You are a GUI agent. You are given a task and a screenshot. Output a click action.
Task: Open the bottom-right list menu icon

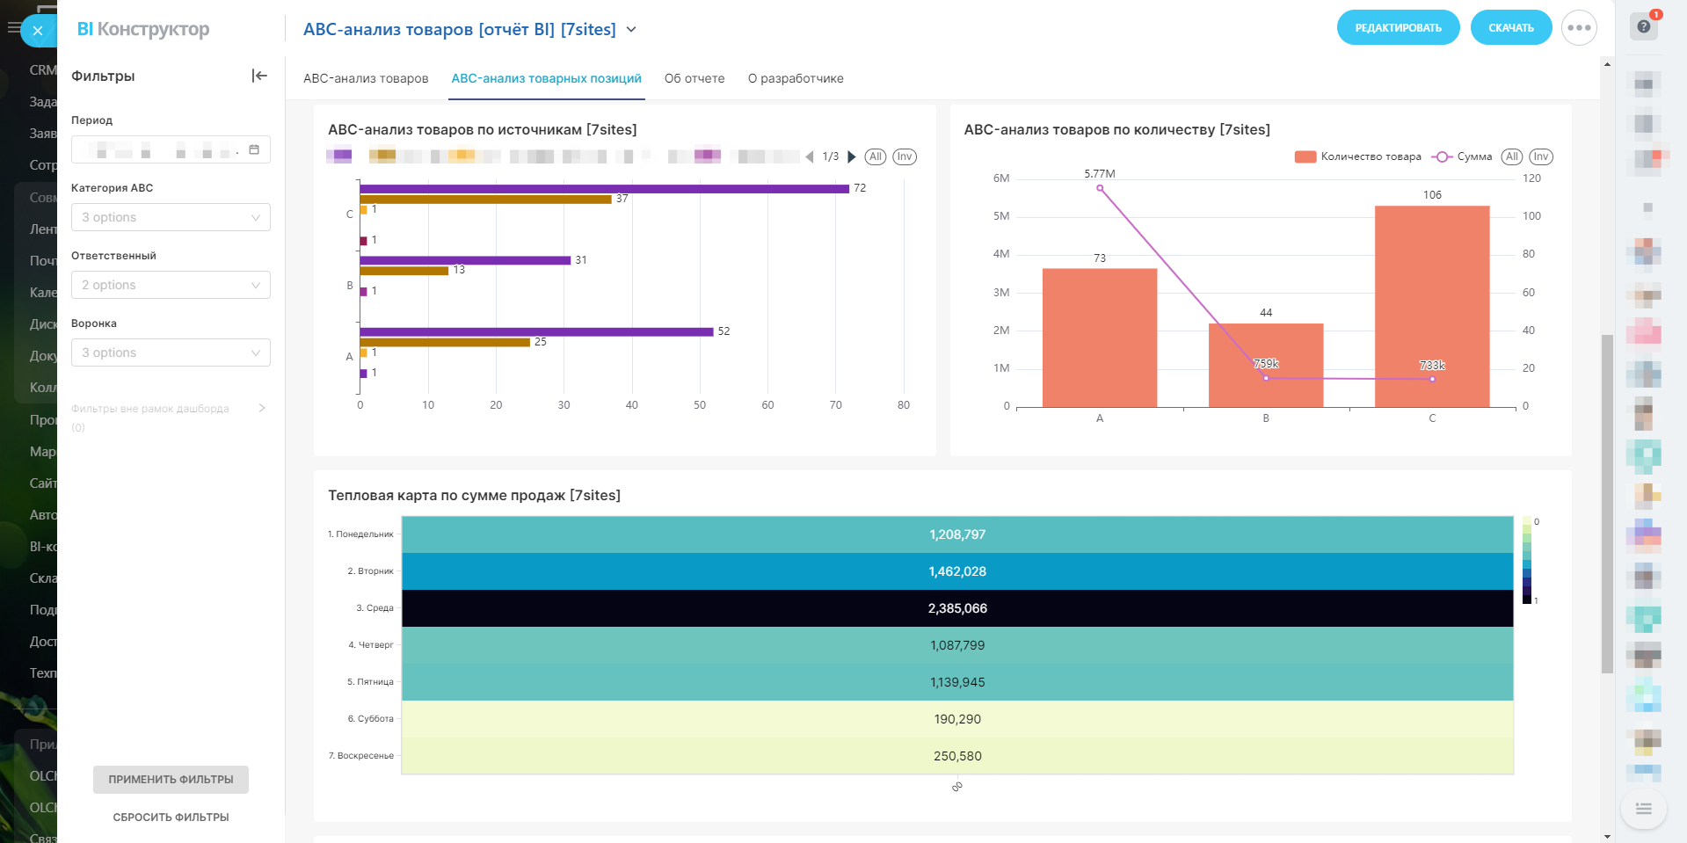tap(1643, 809)
